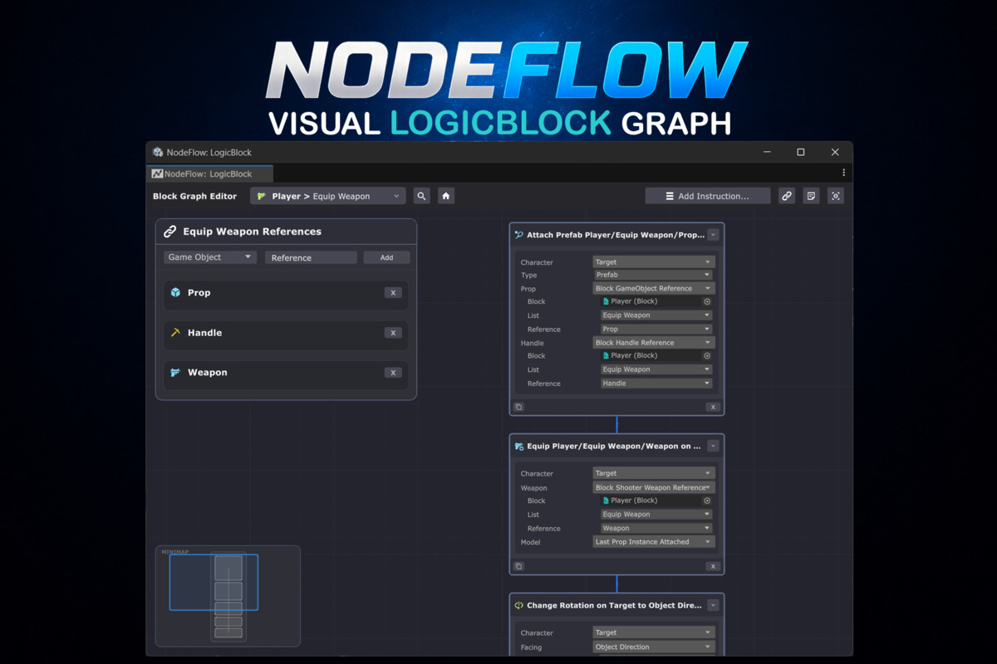Collapse the Equip node chevron
Screen dimensions: 997x664
point(713,446)
